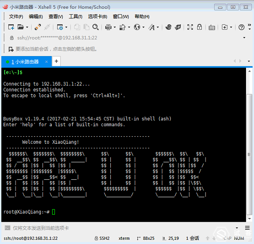
Task: Click the add current session arrow icon
Action: [x=11, y=49]
